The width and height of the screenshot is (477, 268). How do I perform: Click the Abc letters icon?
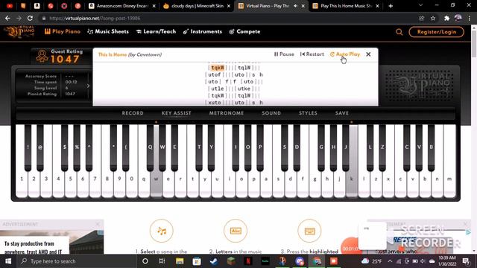[236, 231]
